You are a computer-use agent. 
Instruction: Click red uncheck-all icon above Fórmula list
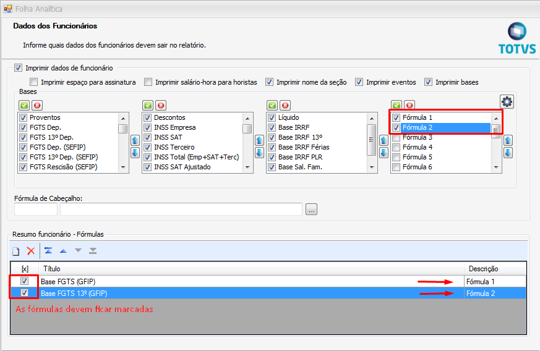coord(409,104)
